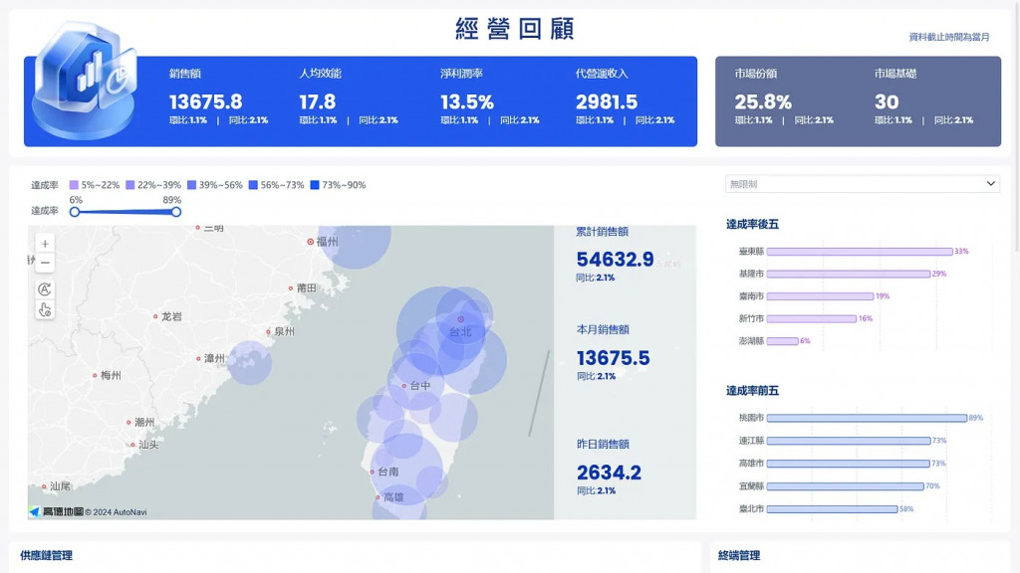This screenshot has height=573, width=1020.
Task: Toggle the 73%~90% legend swatch
Action: tap(315, 185)
